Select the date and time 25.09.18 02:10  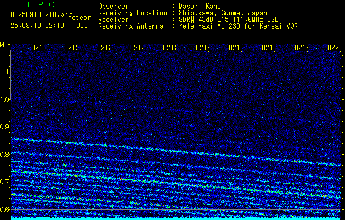point(37,25)
